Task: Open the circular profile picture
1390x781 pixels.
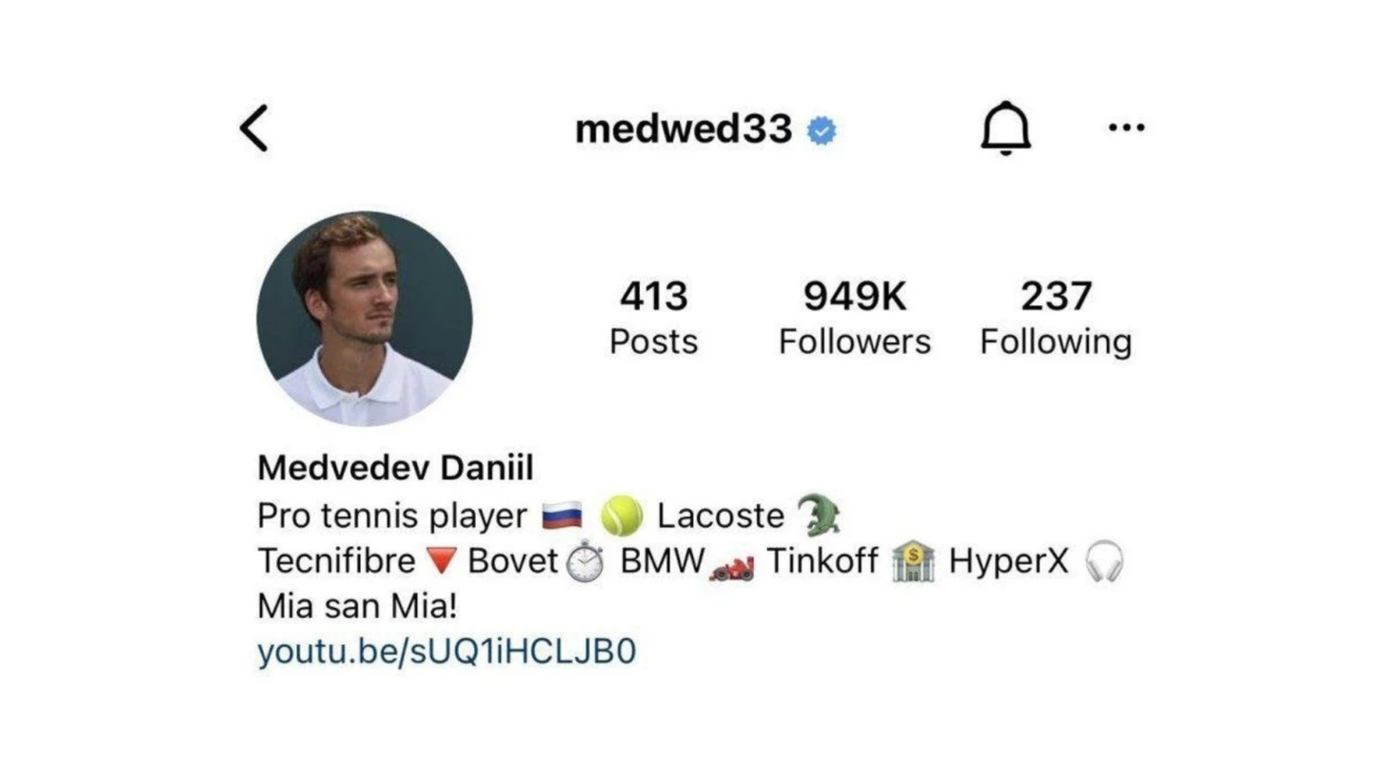Action: pyautogui.click(x=365, y=319)
